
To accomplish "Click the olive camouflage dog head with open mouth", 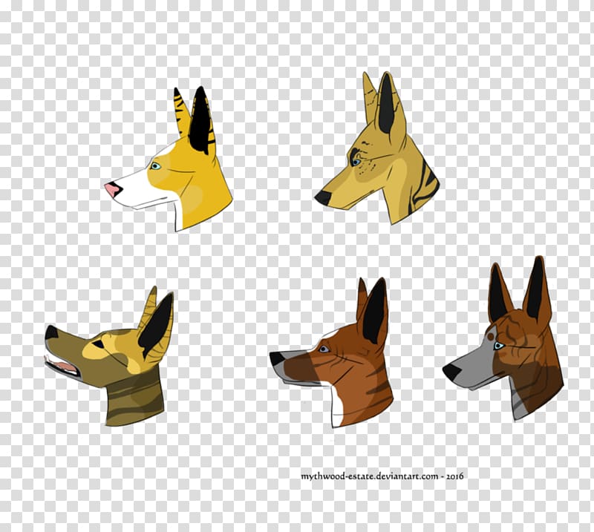I will pyautogui.click(x=109, y=356).
